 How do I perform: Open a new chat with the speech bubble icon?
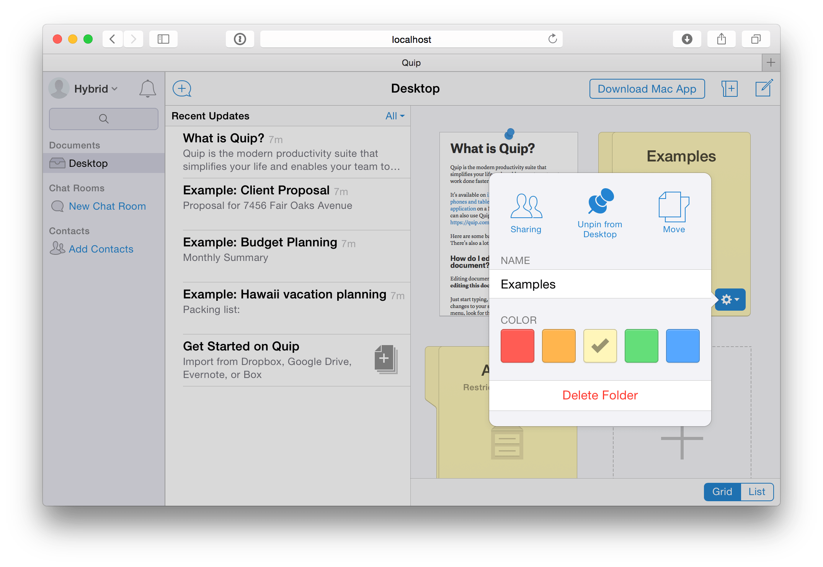(x=181, y=88)
